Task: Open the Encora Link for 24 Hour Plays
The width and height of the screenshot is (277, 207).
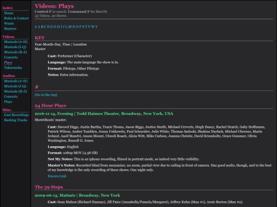Action: click(57, 176)
